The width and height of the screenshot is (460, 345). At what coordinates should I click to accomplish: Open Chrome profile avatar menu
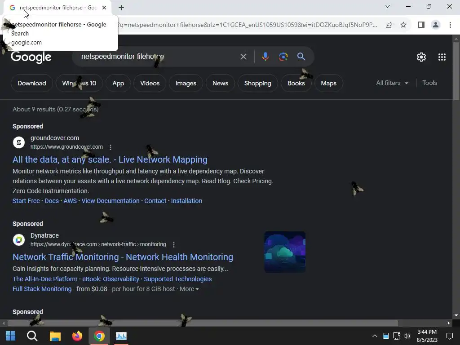(436, 25)
